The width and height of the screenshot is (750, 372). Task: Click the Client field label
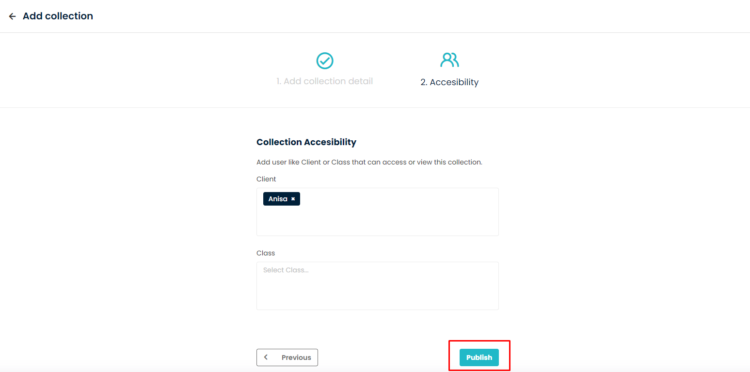pos(266,179)
